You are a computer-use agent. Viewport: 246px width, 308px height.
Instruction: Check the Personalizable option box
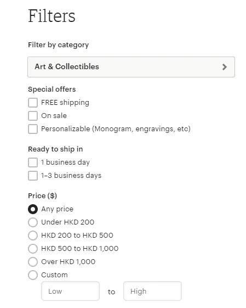(33, 129)
